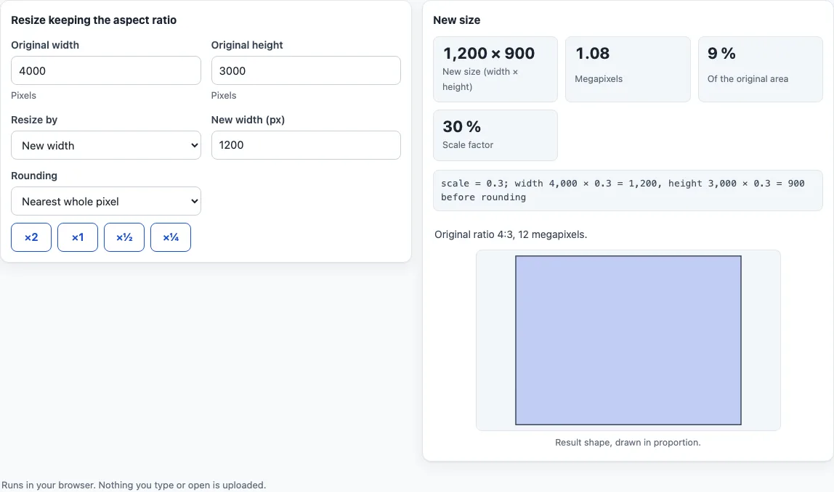This screenshot has width=834, height=492.
Task: Click the Original height label
Action: coord(247,45)
